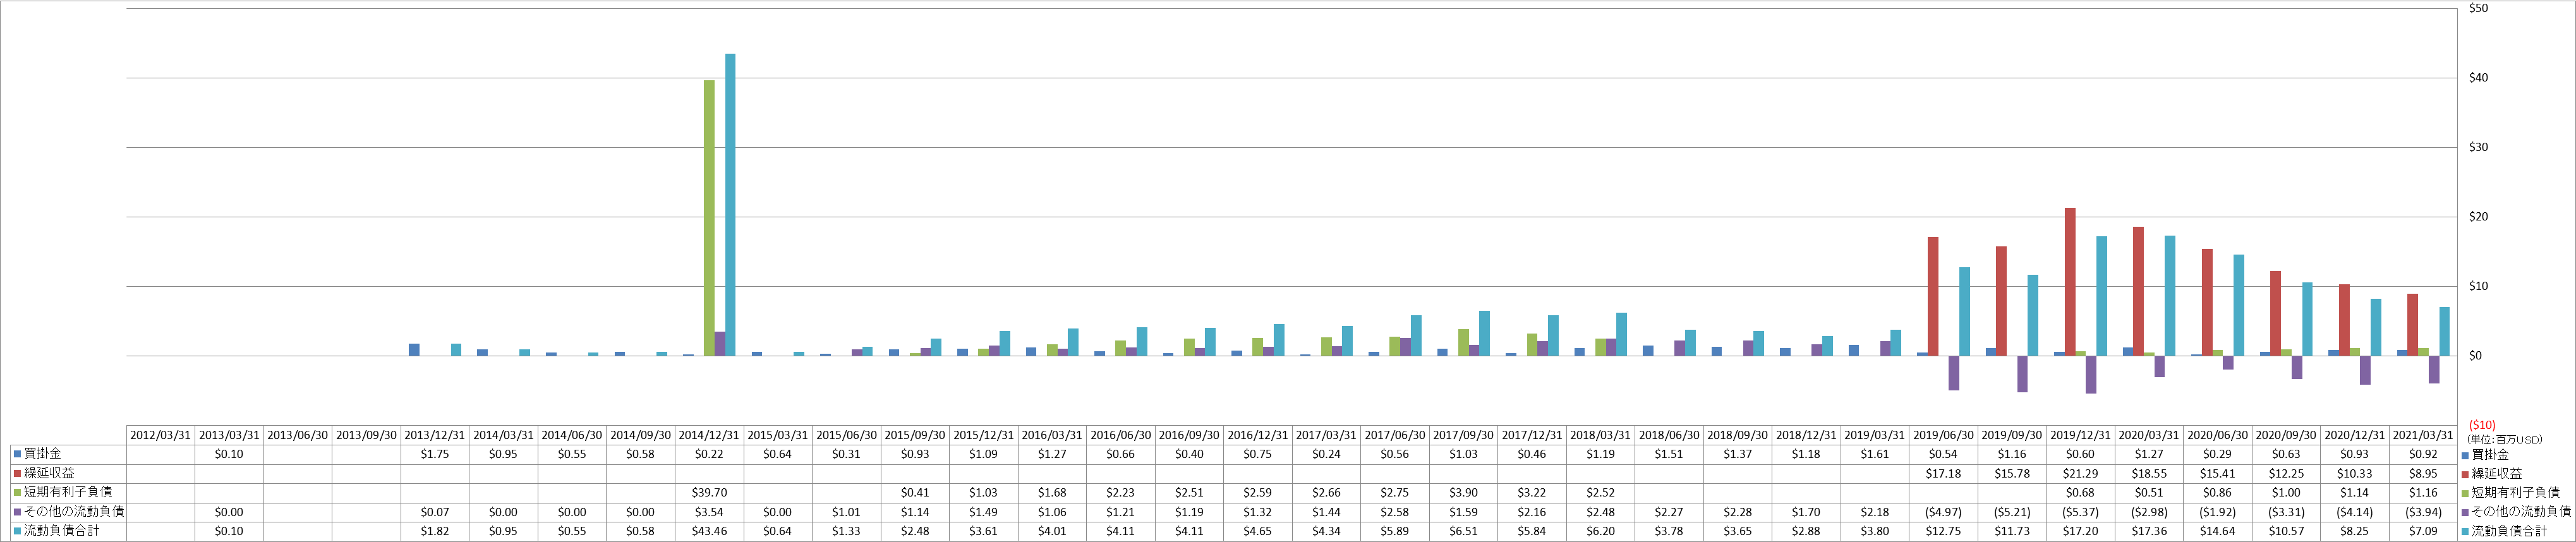Click the 2018/12/31 column header

click(1807, 436)
